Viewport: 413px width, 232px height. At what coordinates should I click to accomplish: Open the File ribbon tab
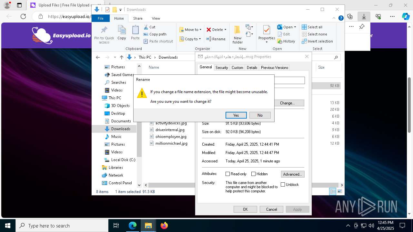101,18
